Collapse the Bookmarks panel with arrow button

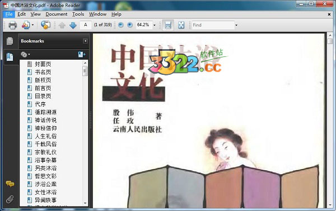click(x=85, y=41)
